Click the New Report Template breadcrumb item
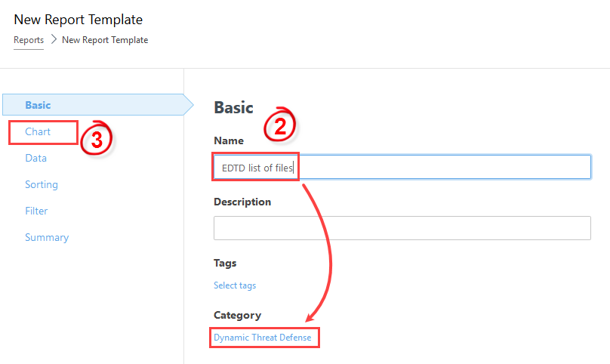Viewport: 610px width, 364px height. point(105,40)
